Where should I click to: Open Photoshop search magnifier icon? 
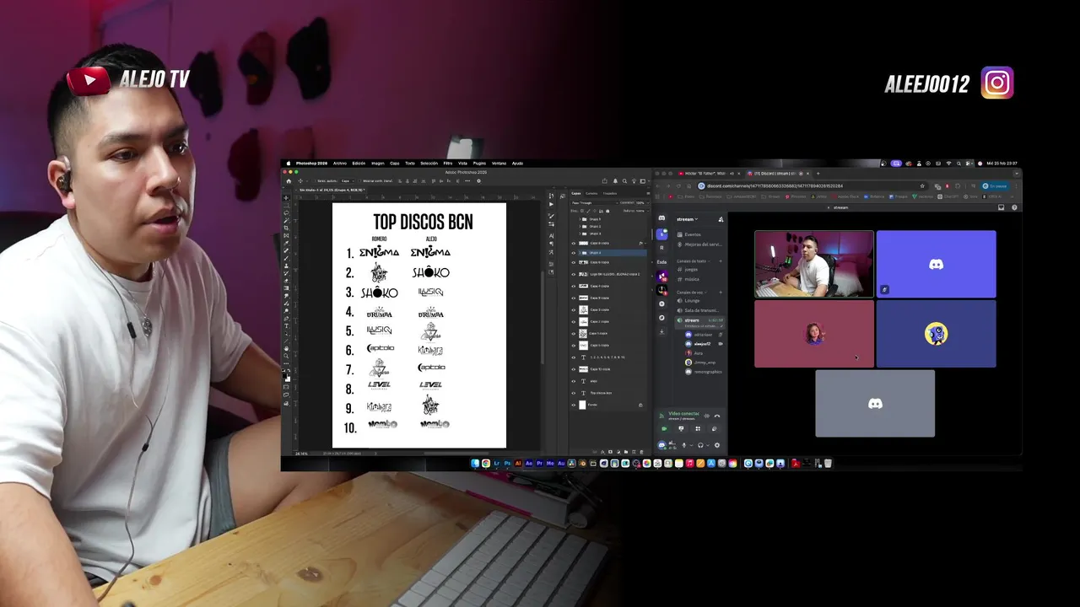[624, 180]
